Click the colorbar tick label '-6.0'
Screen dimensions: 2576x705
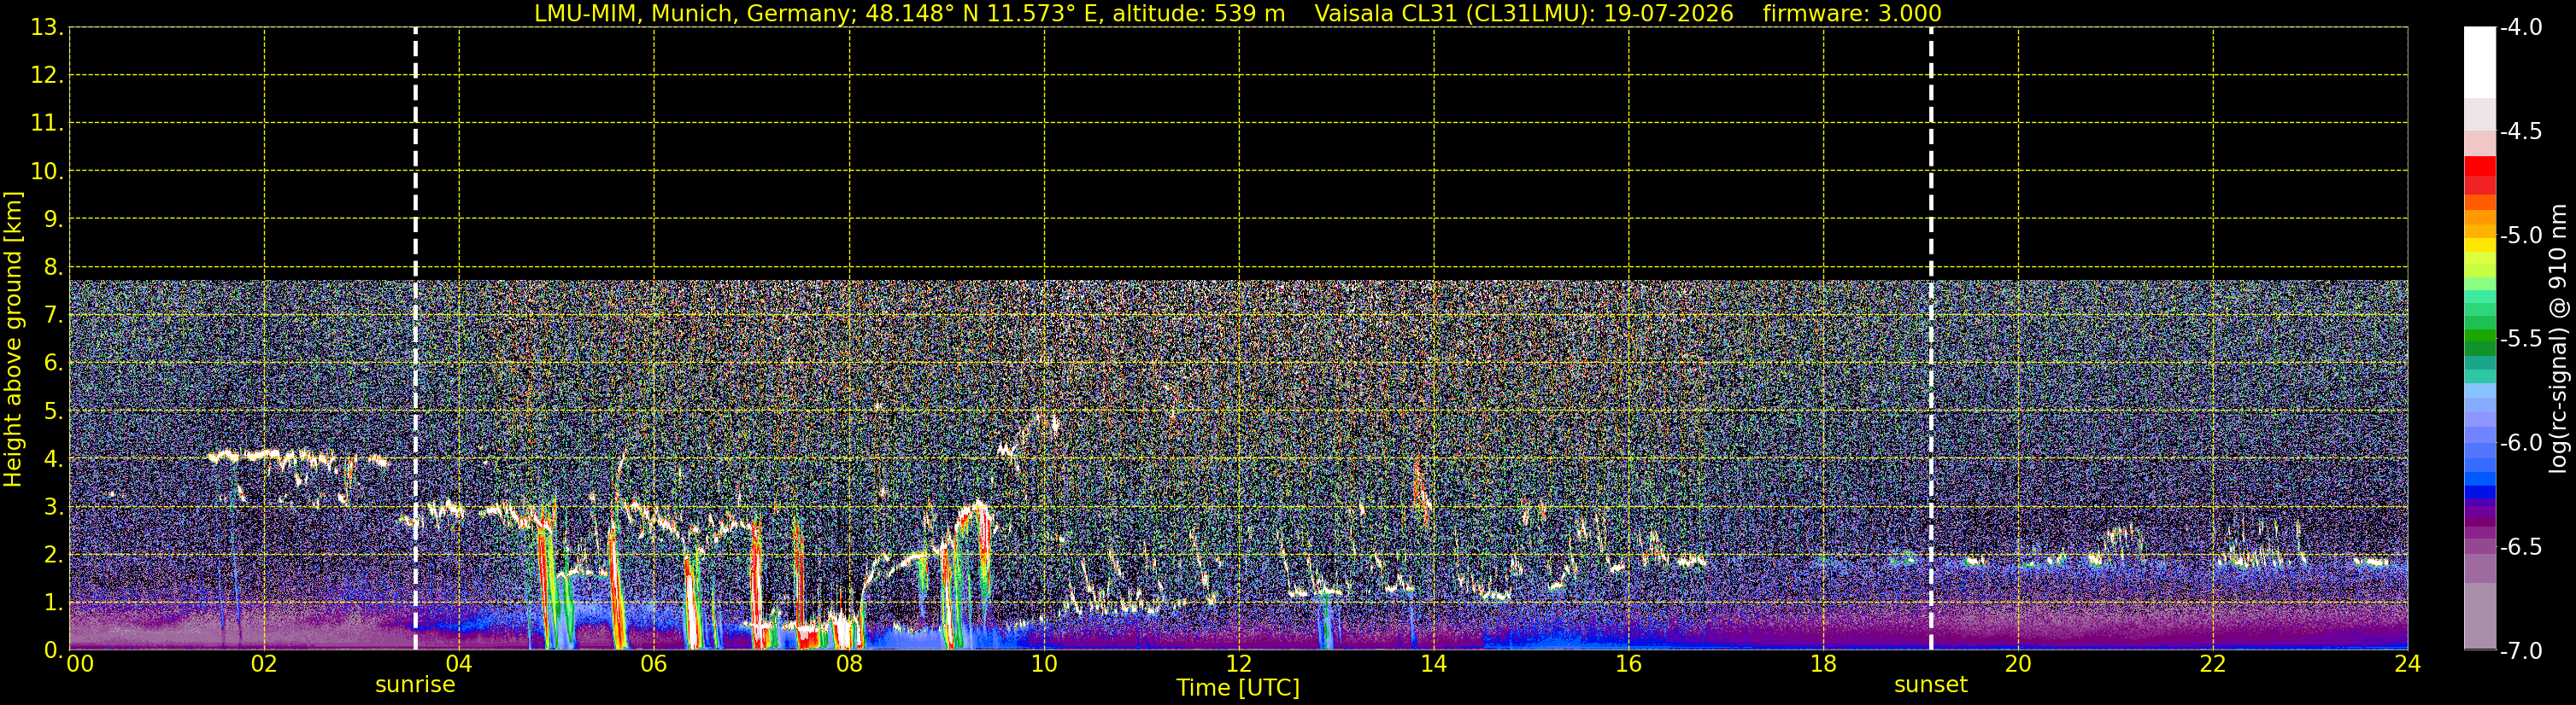coord(2520,442)
